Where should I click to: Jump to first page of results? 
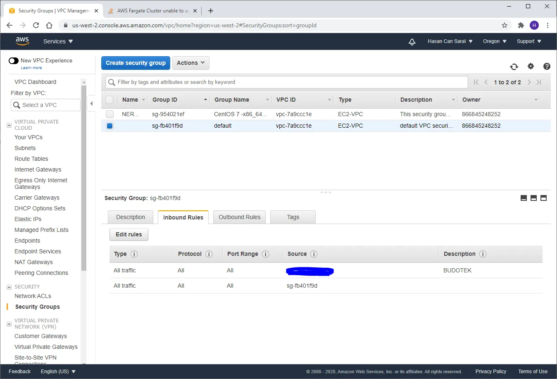click(476, 82)
